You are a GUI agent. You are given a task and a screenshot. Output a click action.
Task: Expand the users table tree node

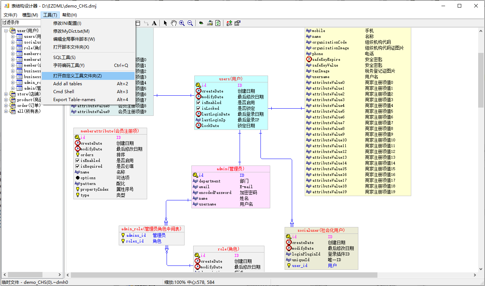(13, 36)
